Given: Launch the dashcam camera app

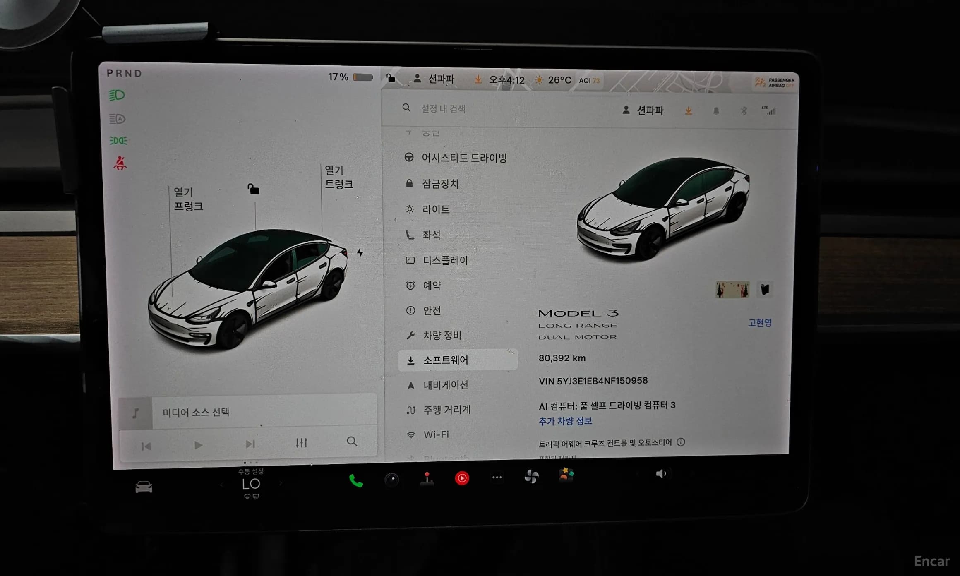Looking at the screenshot, I should (391, 480).
